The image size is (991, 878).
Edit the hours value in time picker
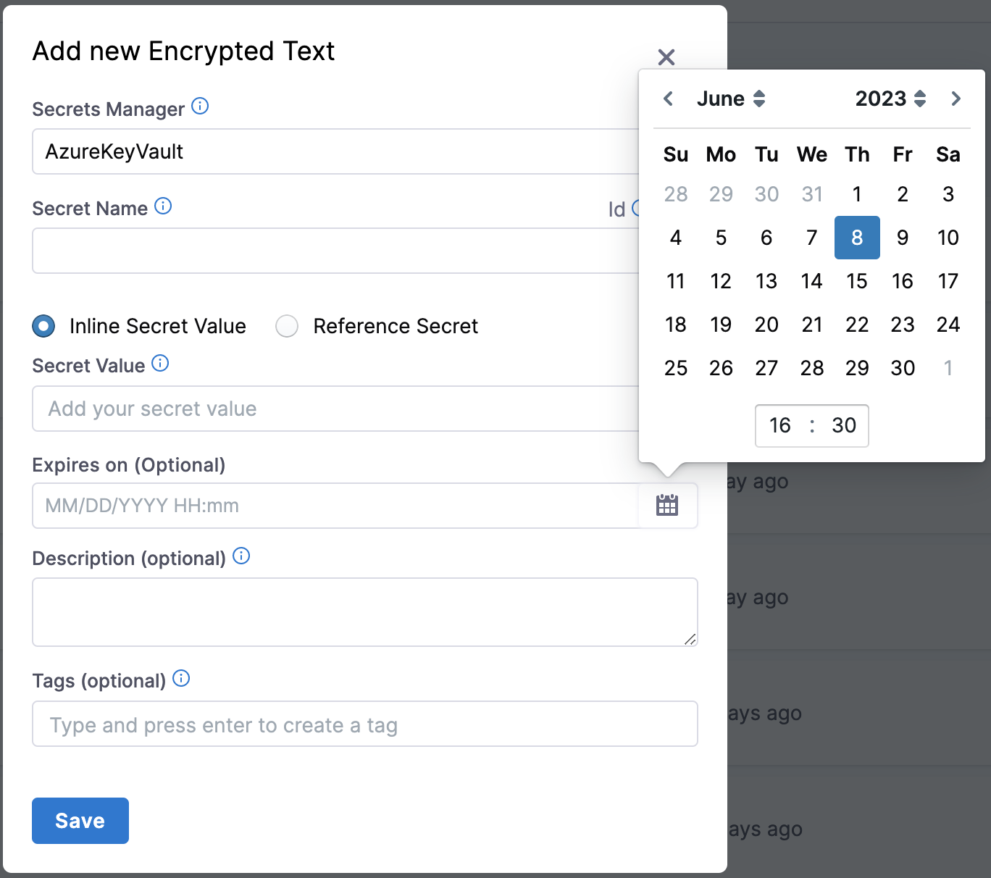pyautogui.click(x=780, y=426)
